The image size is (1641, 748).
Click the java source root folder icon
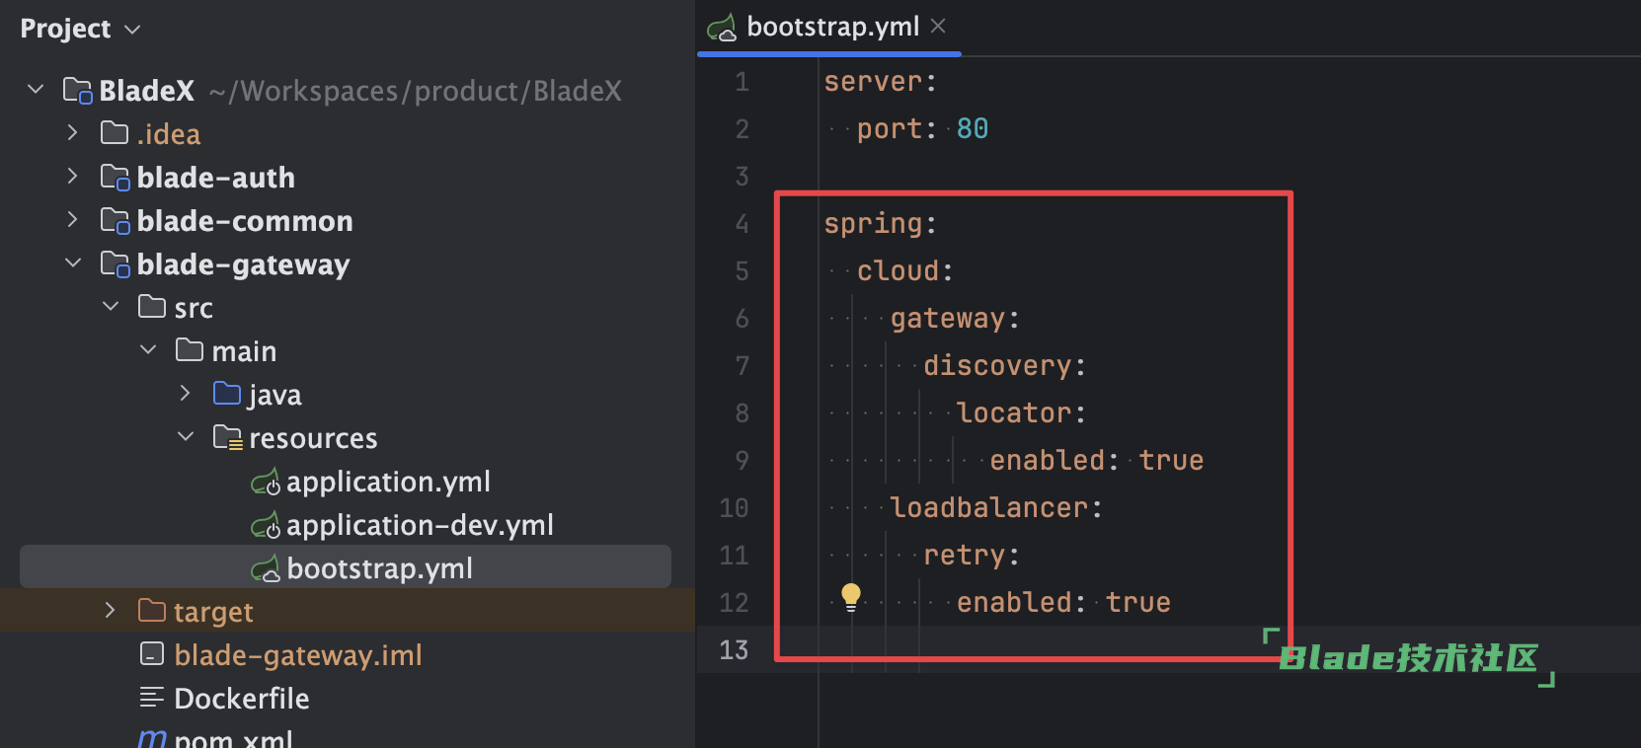tap(227, 394)
